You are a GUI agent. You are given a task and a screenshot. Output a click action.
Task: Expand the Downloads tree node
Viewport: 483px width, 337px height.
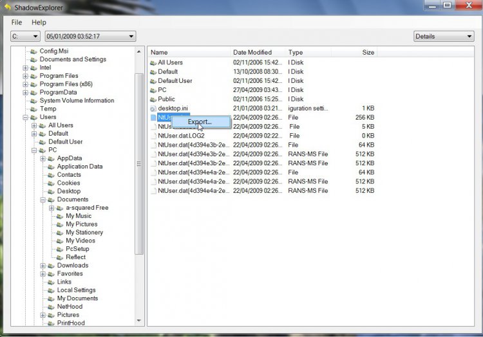(x=43, y=266)
